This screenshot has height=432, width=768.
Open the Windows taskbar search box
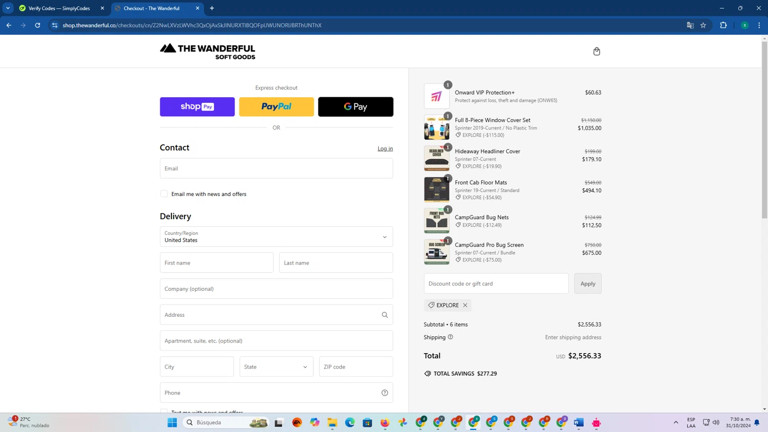pos(226,422)
